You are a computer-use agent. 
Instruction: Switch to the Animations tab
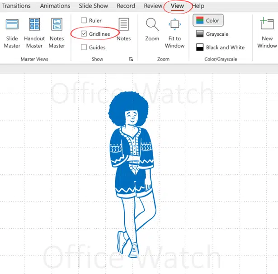[55, 6]
